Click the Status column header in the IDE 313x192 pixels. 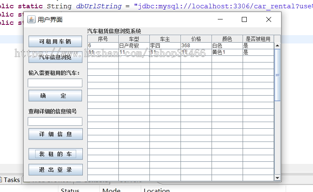tap(70, 190)
